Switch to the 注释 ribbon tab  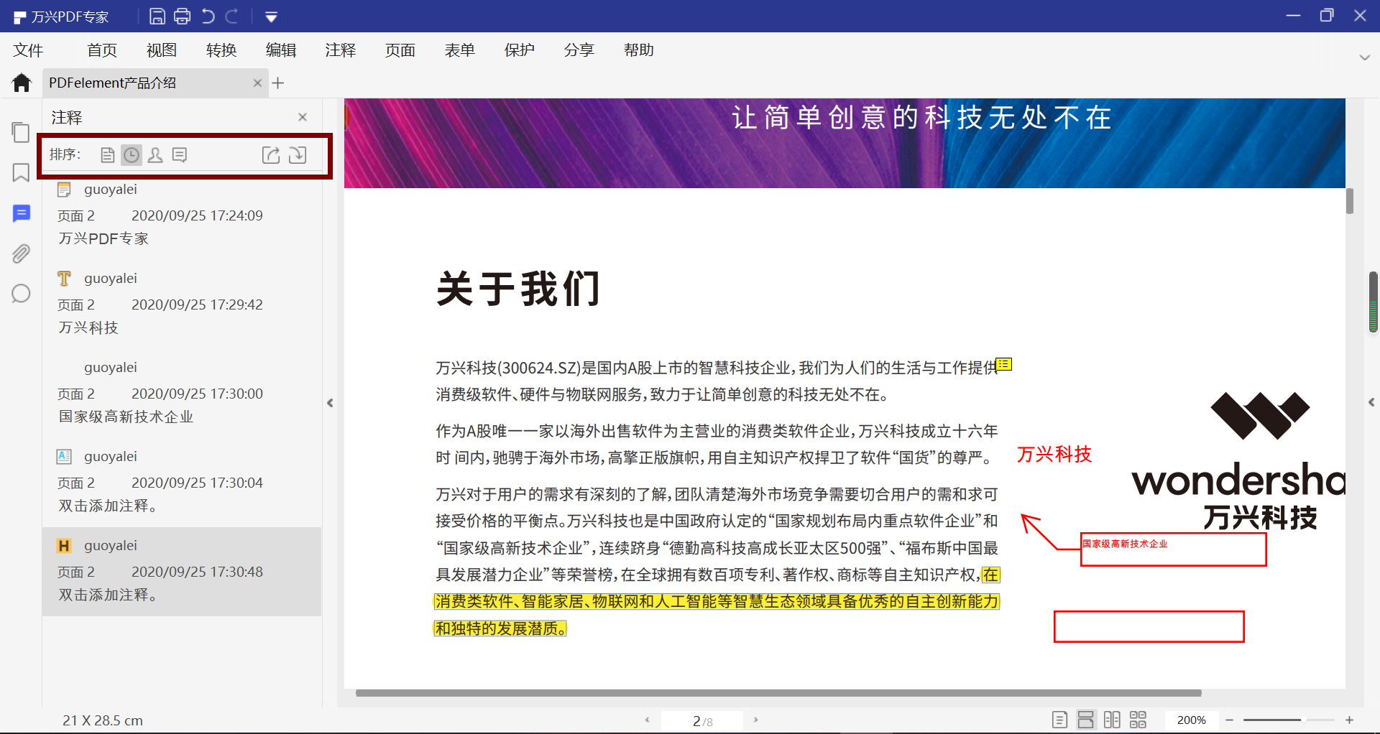(340, 50)
